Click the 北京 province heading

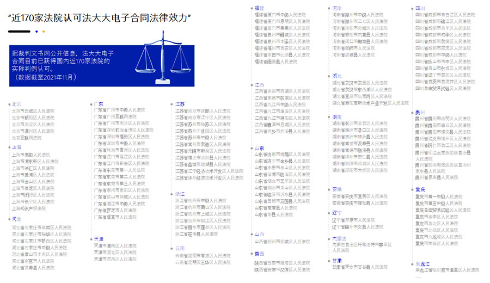pyautogui.click(x=16, y=104)
